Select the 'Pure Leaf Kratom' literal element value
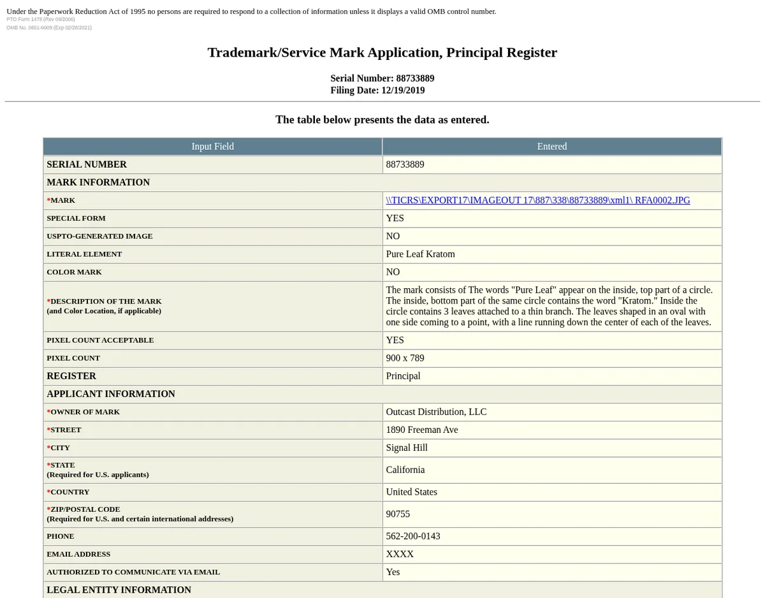 click(420, 254)
